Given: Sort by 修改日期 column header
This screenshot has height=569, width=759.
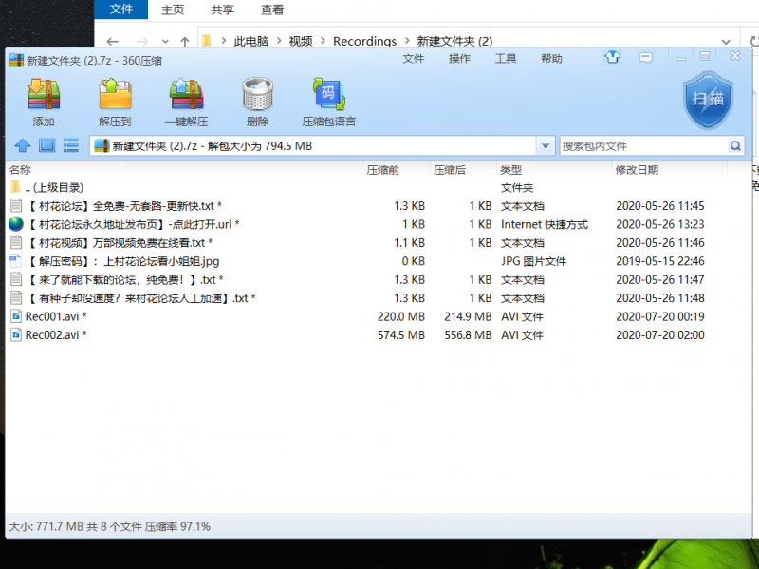Looking at the screenshot, I should click(x=636, y=170).
